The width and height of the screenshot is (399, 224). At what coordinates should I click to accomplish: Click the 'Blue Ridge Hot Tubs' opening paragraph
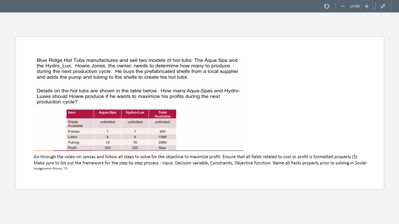(x=138, y=68)
